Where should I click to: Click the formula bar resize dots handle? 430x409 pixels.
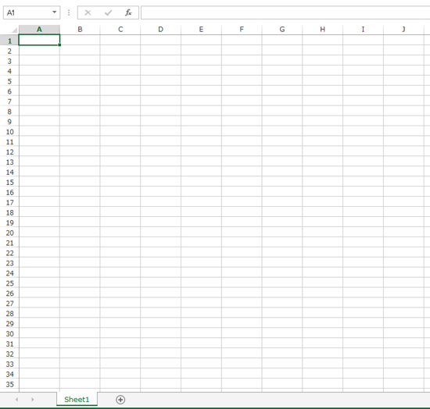coord(69,12)
